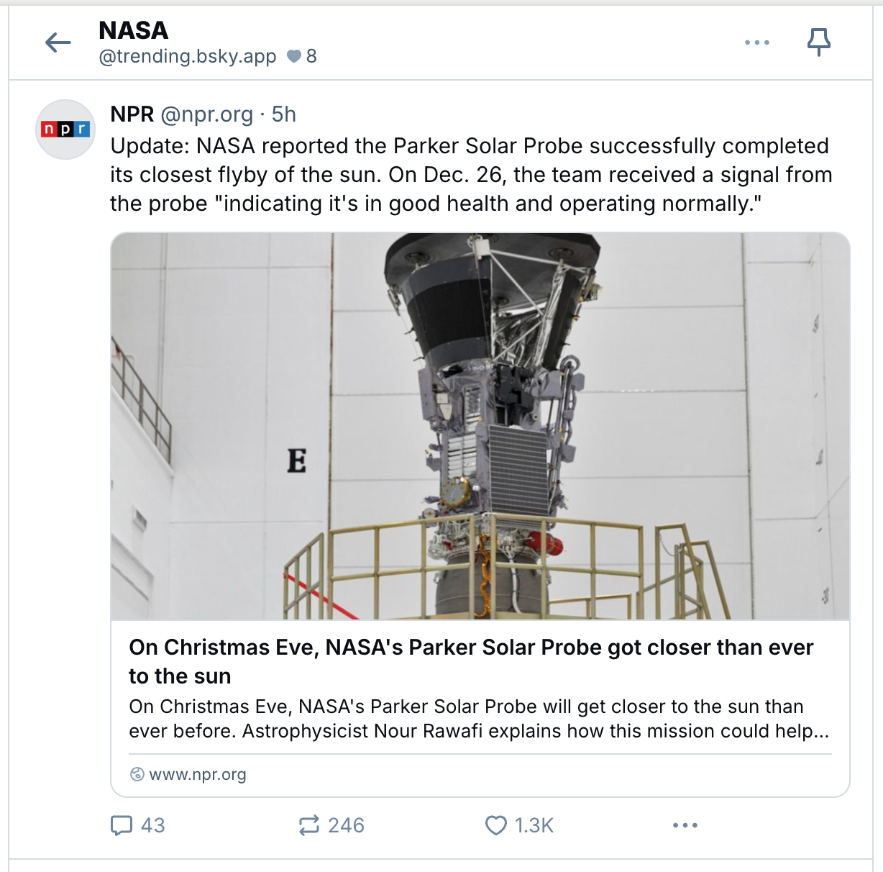Open the NPR profile avatar
This screenshot has width=883, height=872.
pyautogui.click(x=65, y=130)
